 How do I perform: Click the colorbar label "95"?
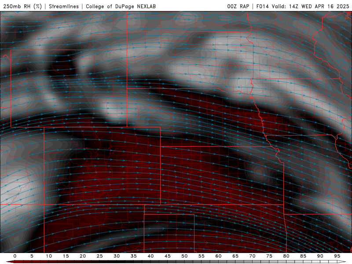337,256
